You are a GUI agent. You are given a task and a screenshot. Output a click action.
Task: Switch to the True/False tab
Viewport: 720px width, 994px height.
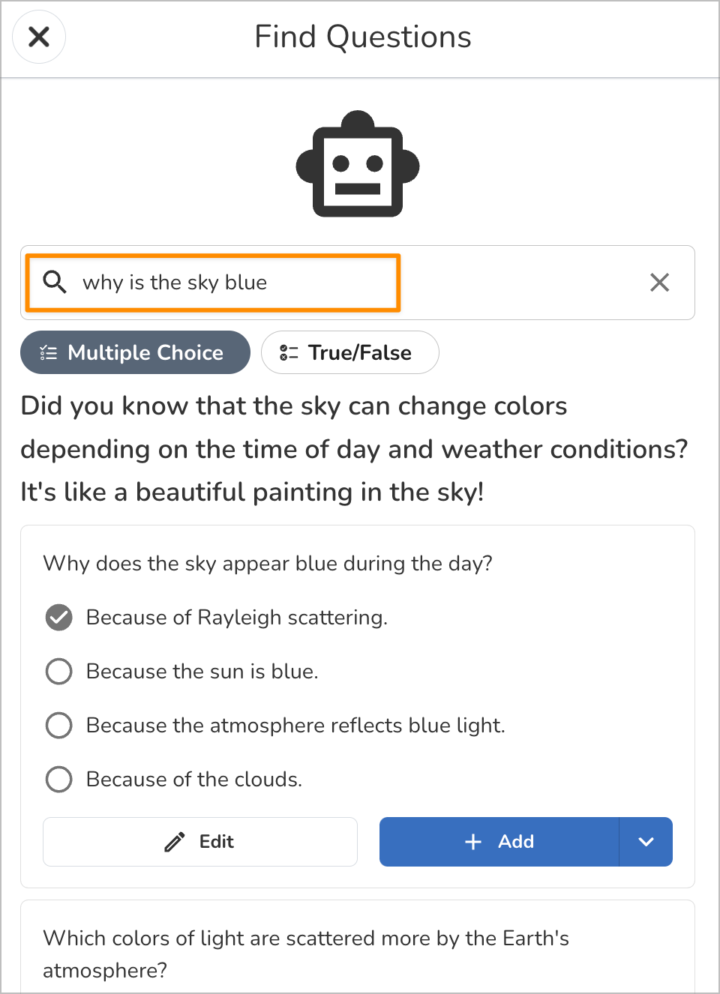349,352
